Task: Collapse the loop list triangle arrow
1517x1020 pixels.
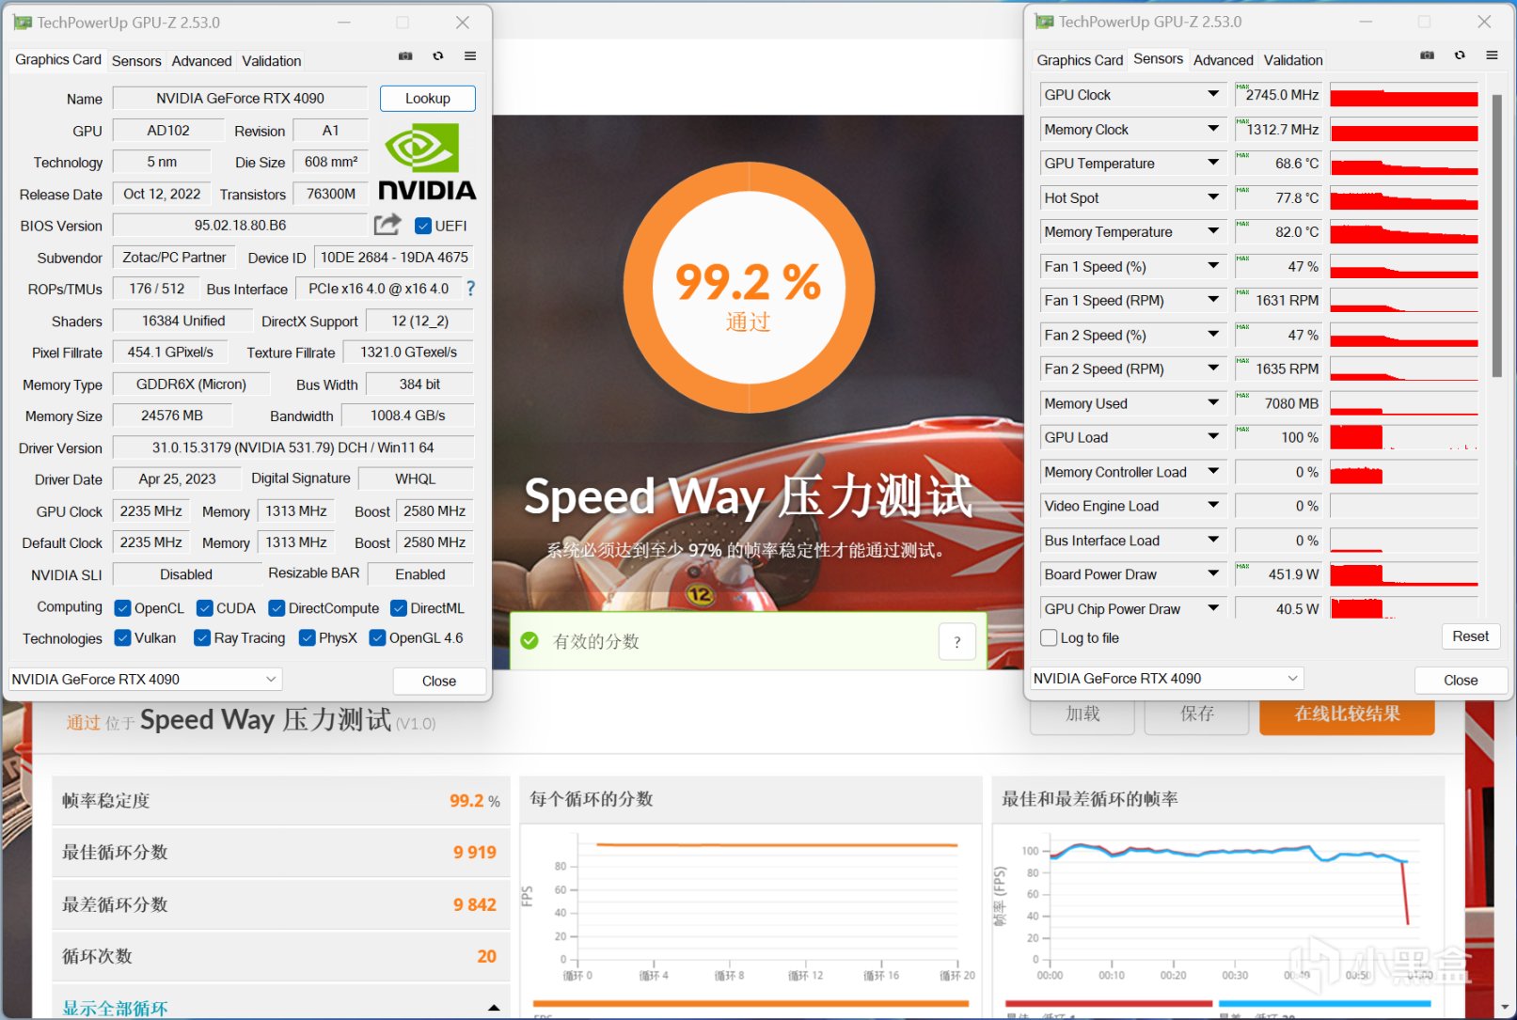Action: click(494, 1008)
